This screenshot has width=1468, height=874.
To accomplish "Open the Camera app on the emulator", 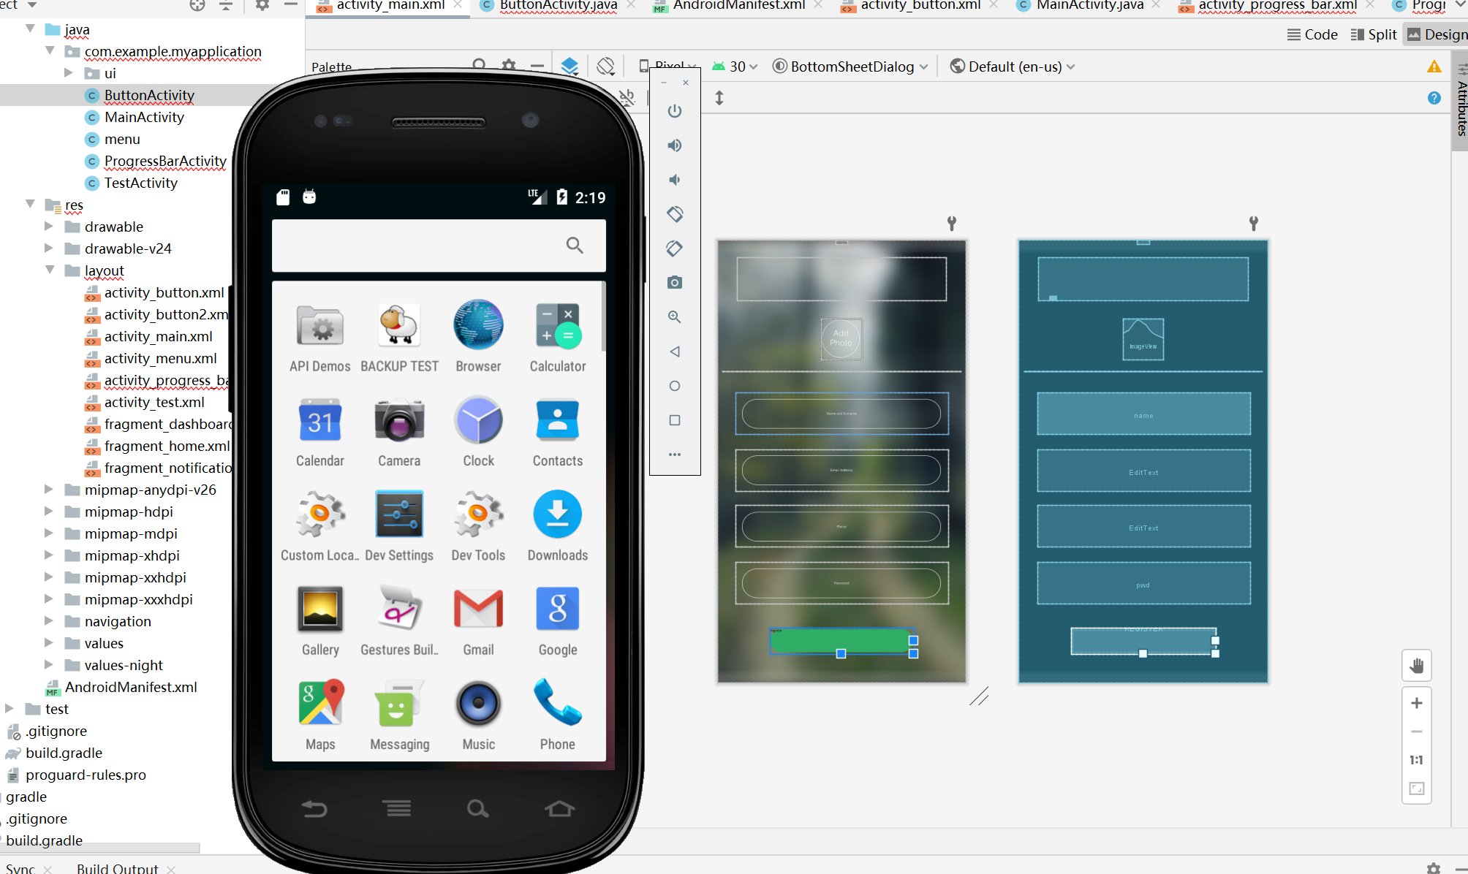I will coord(399,432).
